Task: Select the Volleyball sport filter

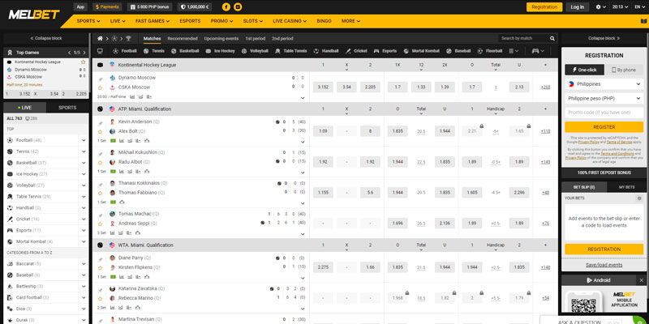Action: pos(255,51)
